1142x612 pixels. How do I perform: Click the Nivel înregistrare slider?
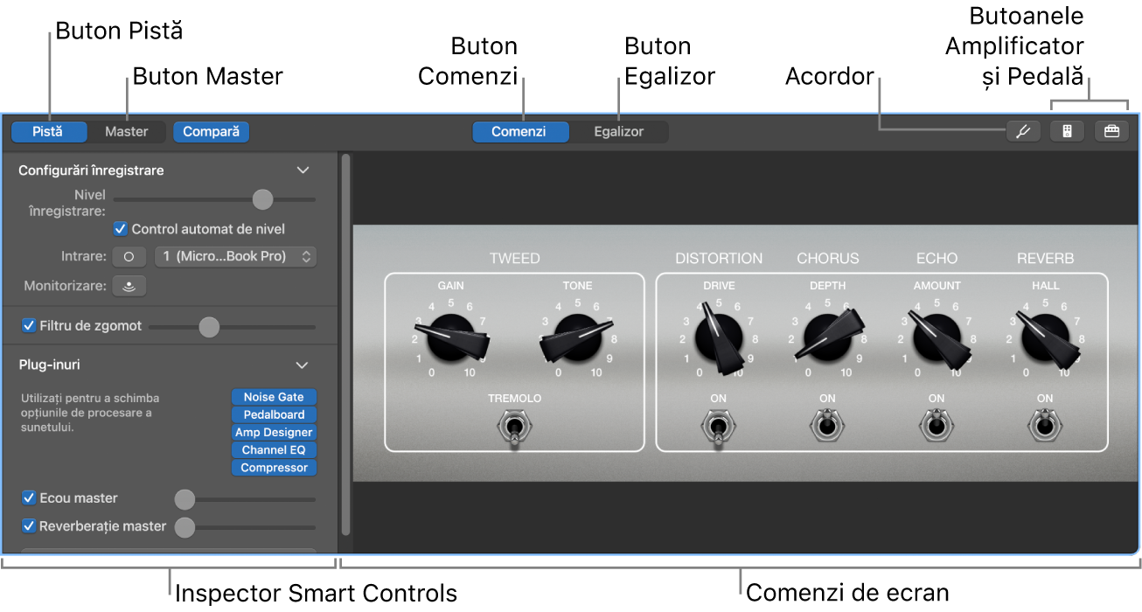coord(214,200)
